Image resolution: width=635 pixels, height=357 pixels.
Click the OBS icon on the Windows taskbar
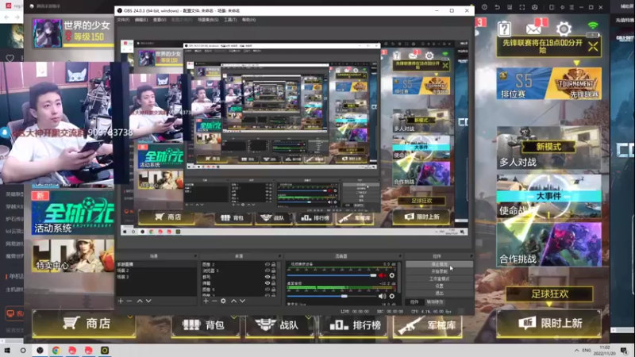click(40, 350)
